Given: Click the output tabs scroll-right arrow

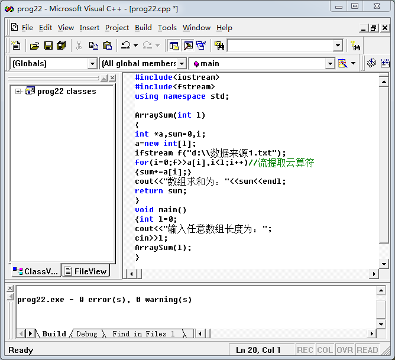Looking at the screenshot, I should [x=31, y=334].
